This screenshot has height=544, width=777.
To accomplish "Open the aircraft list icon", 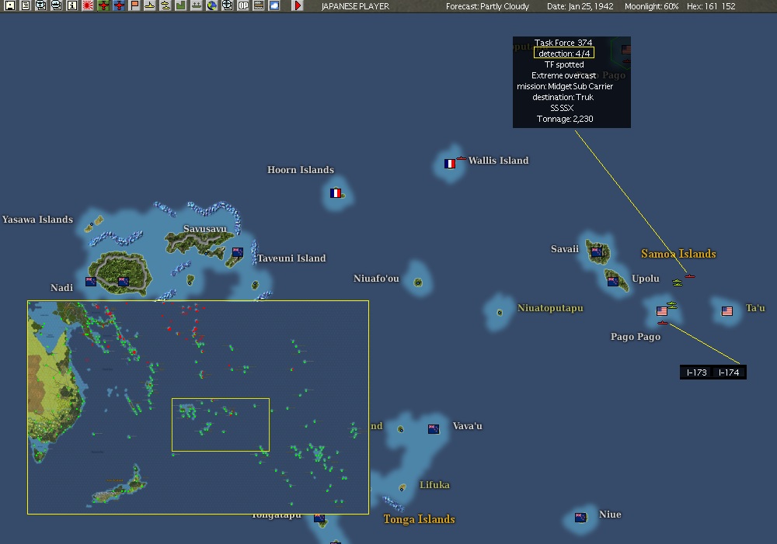I will (x=40, y=5).
